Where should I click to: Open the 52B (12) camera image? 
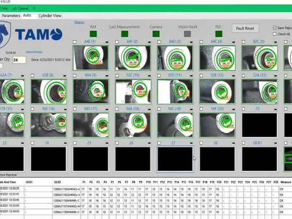coord(217,92)
